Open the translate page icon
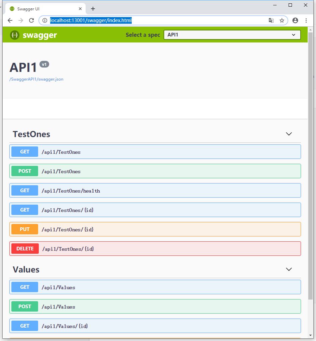 click(x=271, y=20)
